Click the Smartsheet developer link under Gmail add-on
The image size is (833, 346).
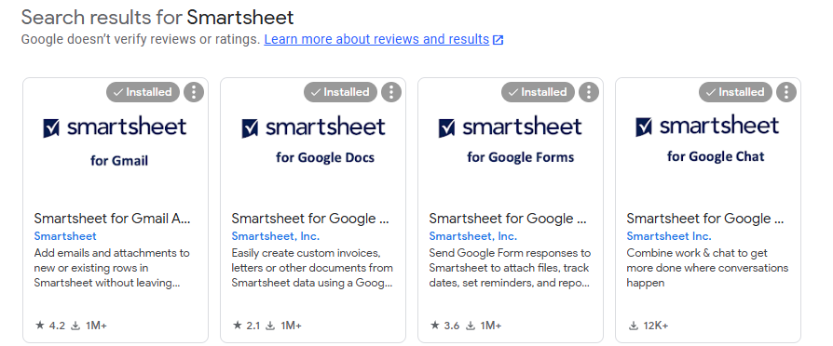pyautogui.click(x=65, y=236)
